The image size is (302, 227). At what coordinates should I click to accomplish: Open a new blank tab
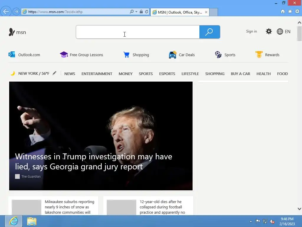click(214, 12)
